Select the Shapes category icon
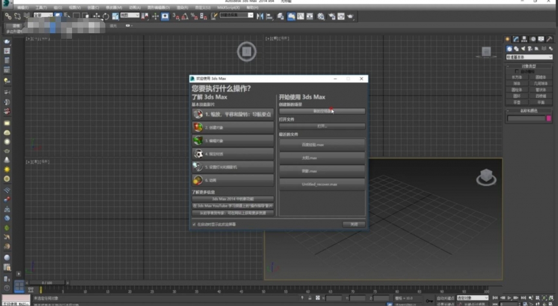This screenshot has height=306, width=558. point(516,49)
